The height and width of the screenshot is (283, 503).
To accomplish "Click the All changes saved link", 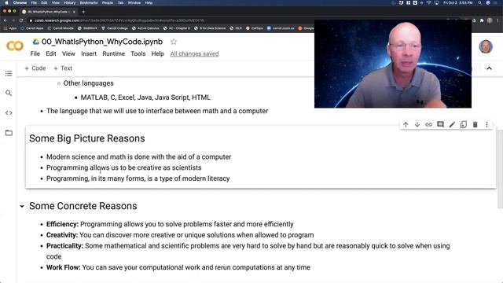I will click(x=194, y=53).
